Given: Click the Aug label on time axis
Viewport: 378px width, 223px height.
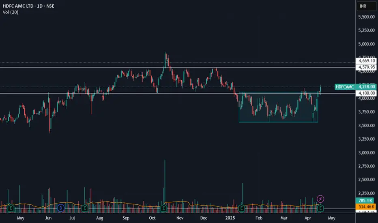Looking at the screenshot, I should coord(99,218).
